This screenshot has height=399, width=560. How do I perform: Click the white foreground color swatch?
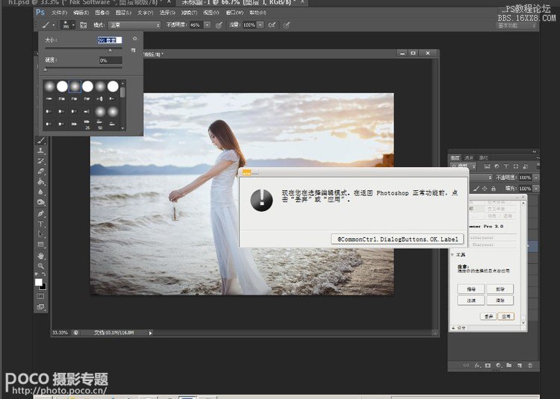[x=38, y=282]
